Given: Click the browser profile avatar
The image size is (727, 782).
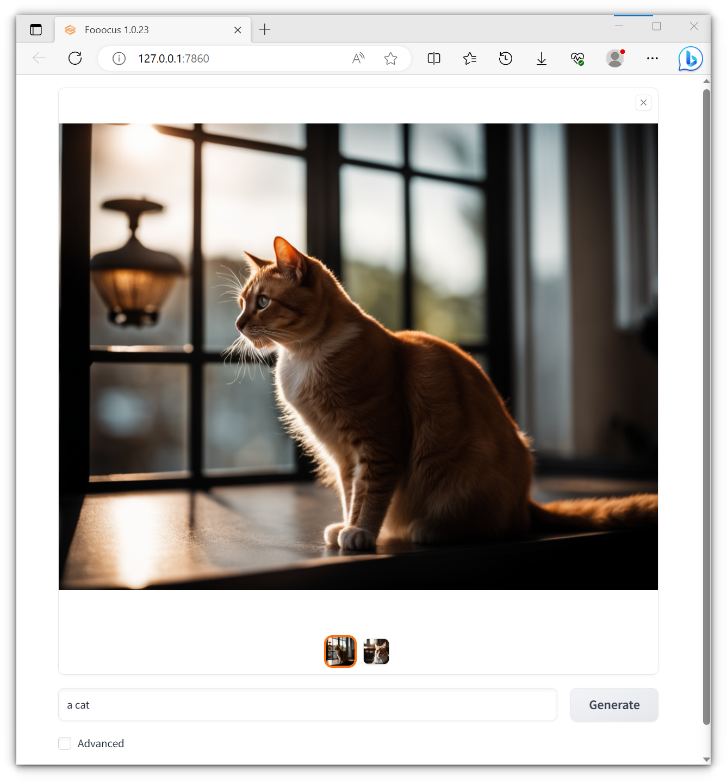Looking at the screenshot, I should (x=614, y=58).
